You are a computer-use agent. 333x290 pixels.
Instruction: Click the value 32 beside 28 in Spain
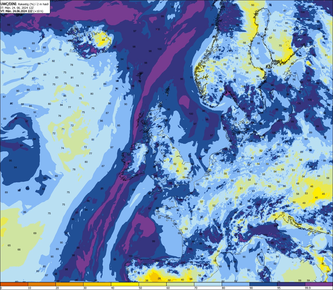[x=169, y=280]
